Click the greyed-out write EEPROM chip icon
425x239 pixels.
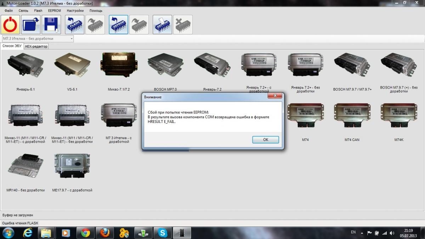pyautogui.click(x=139, y=24)
